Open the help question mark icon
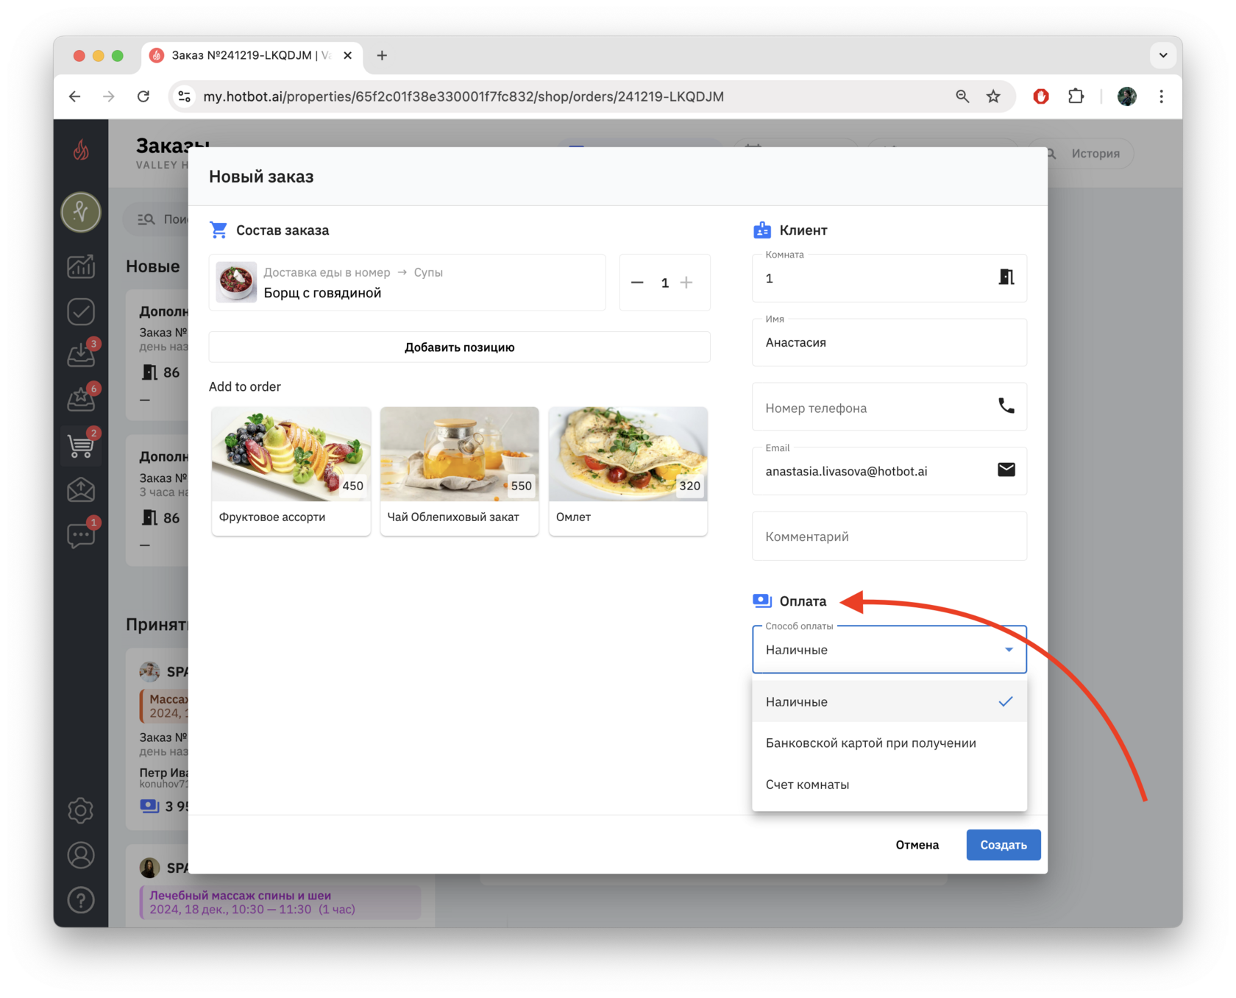 [81, 900]
